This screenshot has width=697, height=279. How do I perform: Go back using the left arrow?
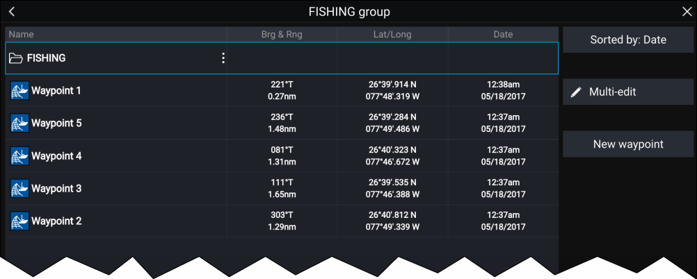pyautogui.click(x=12, y=12)
